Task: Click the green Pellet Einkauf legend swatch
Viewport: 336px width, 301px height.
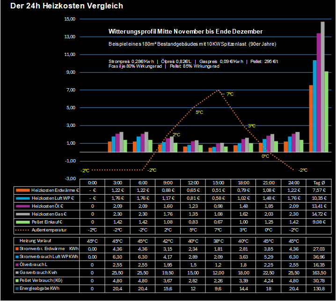Action: (22, 222)
